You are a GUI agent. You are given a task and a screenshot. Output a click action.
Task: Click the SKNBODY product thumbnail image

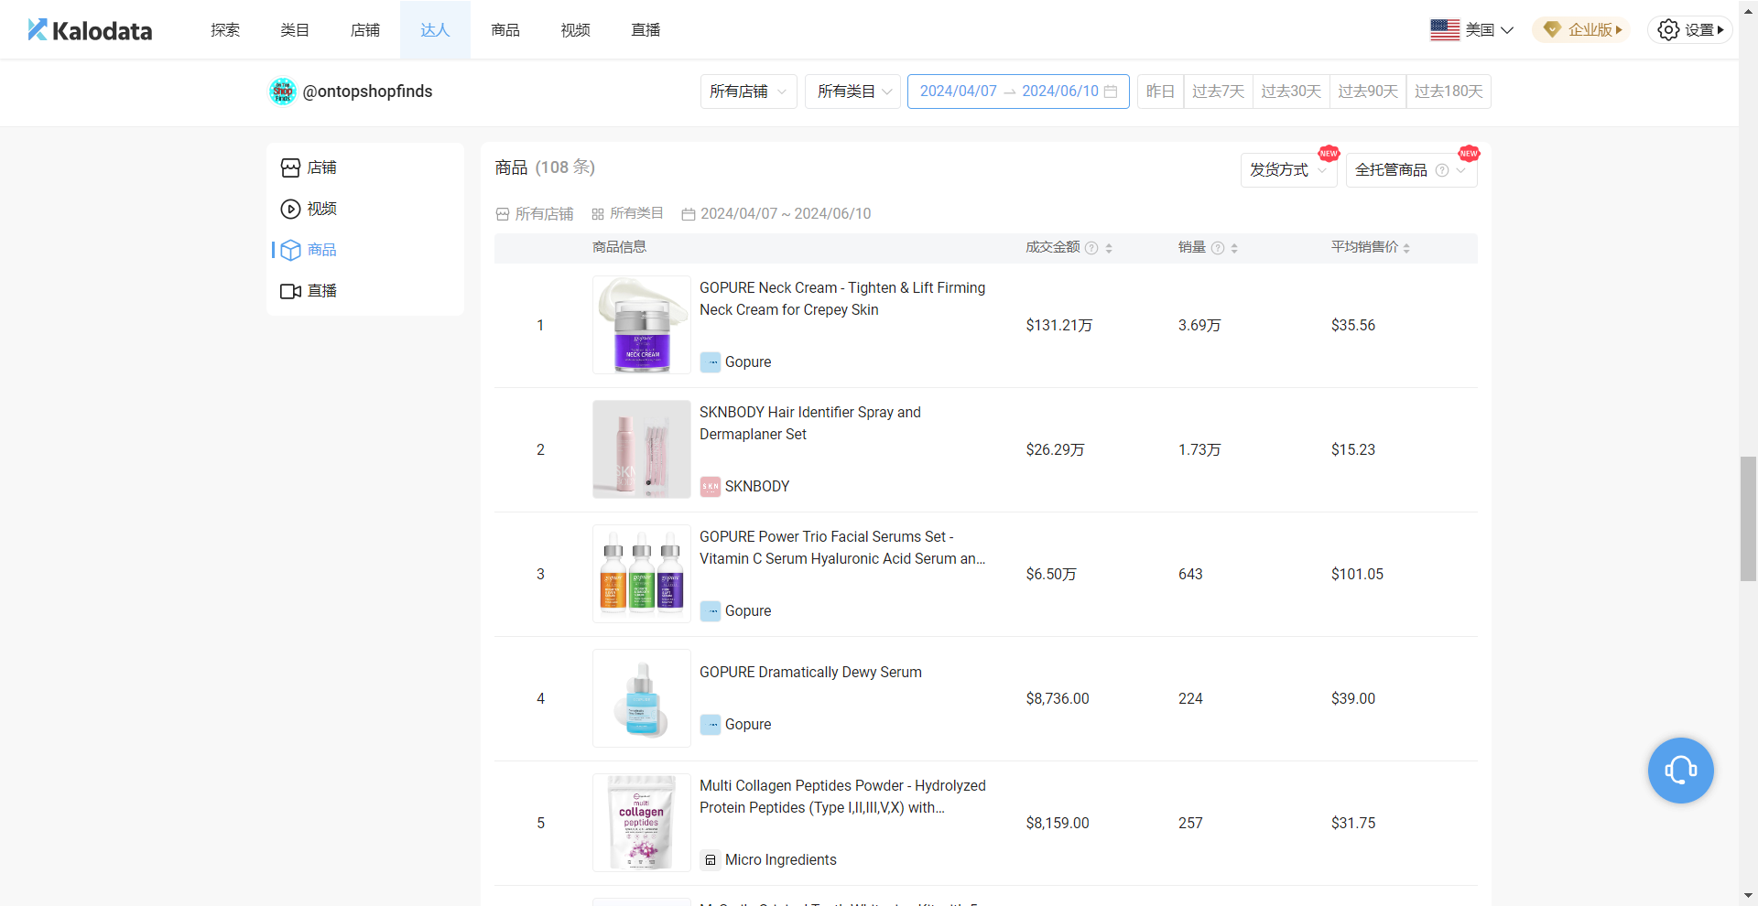tap(641, 449)
